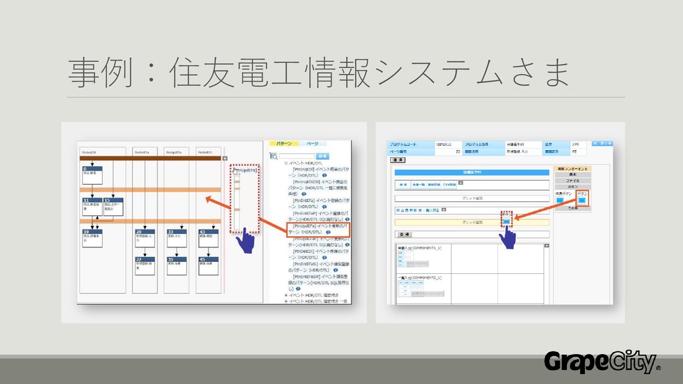Pick the right ボタン component icon in the palette
Image resolution: width=683 pixels, height=384 pixels.
[x=582, y=200]
